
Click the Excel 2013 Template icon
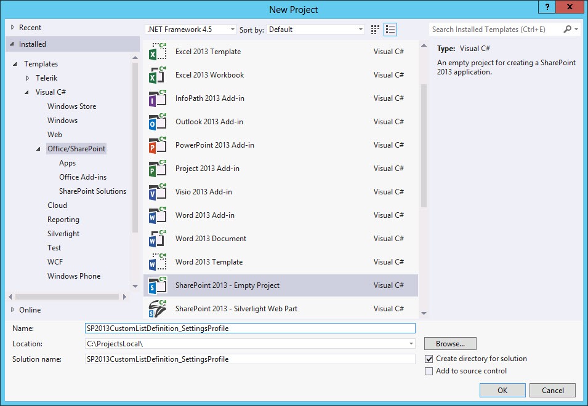pyautogui.click(x=158, y=52)
